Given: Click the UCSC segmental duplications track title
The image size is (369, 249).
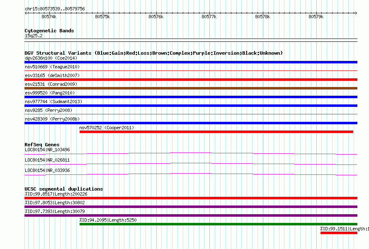Looking at the screenshot, I should (64, 189).
